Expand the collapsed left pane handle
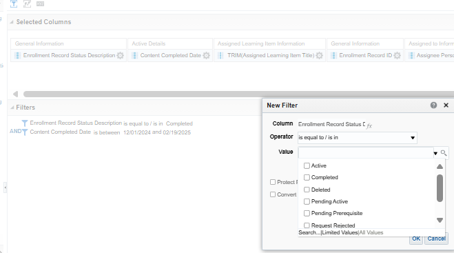 6,188
